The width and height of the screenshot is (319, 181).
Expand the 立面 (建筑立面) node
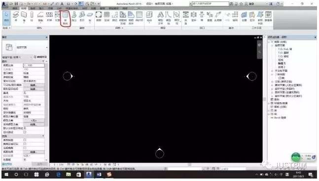[x=272, y=82]
